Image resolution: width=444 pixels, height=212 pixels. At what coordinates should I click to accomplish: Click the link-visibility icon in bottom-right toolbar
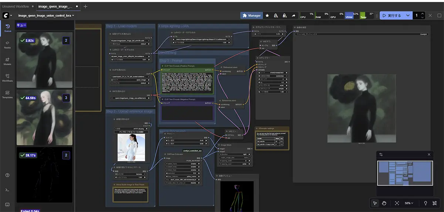(435, 203)
